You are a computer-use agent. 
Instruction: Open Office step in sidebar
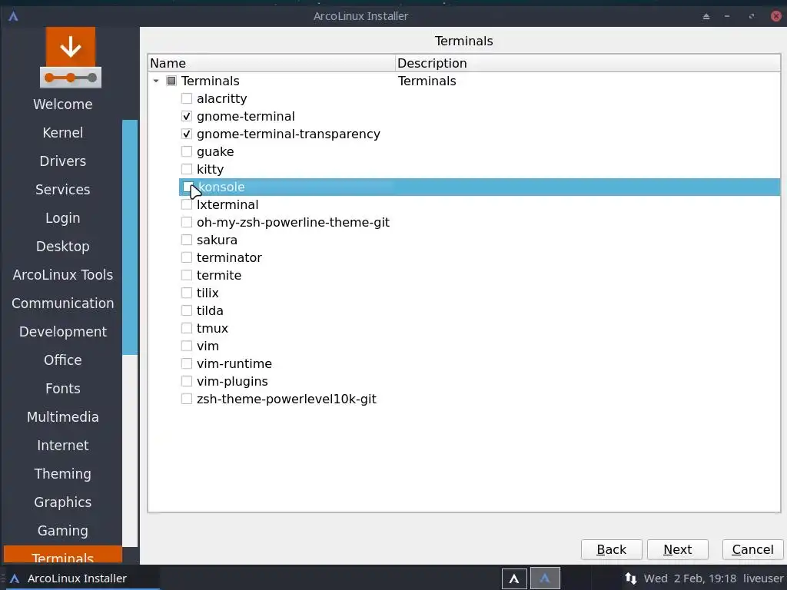[x=63, y=360]
